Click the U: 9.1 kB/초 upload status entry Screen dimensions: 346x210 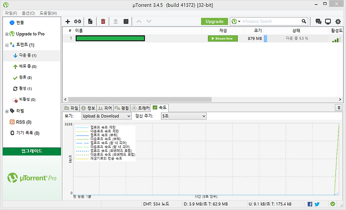270,204
